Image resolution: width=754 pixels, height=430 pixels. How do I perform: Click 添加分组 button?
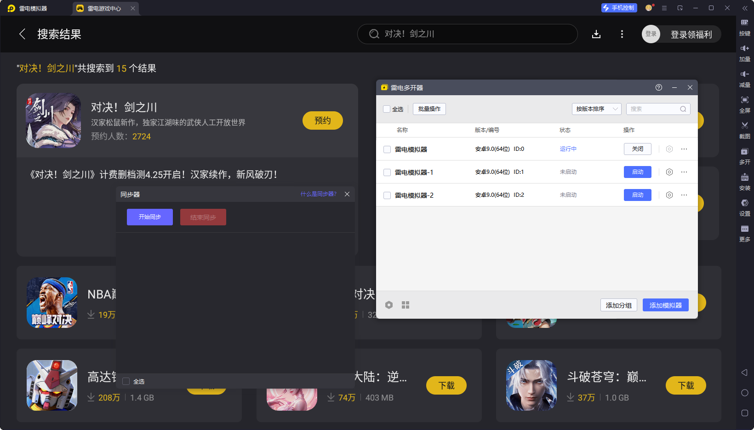[619, 305]
